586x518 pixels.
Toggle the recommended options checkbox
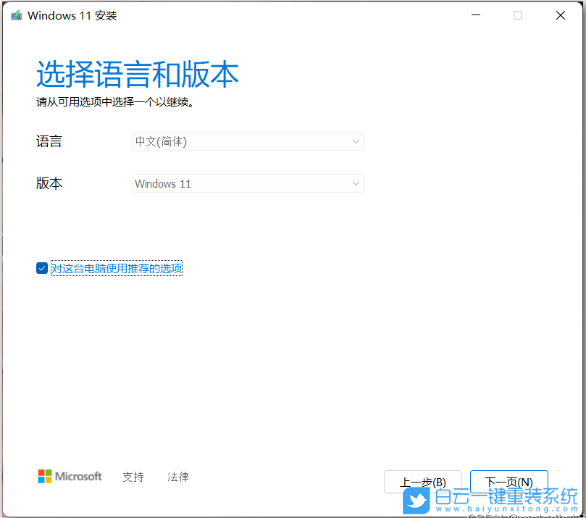42,268
